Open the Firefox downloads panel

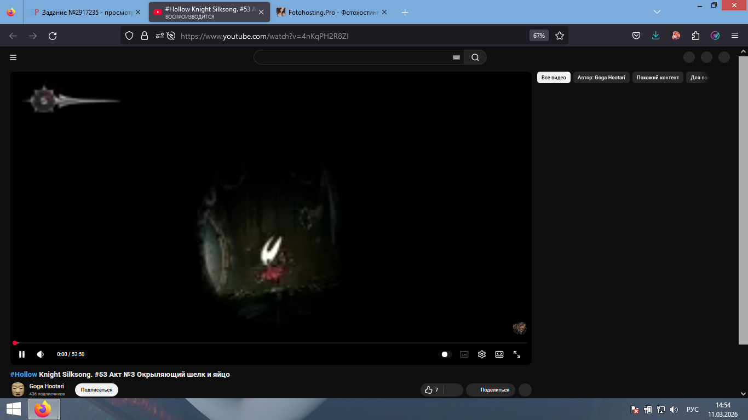coord(656,36)
